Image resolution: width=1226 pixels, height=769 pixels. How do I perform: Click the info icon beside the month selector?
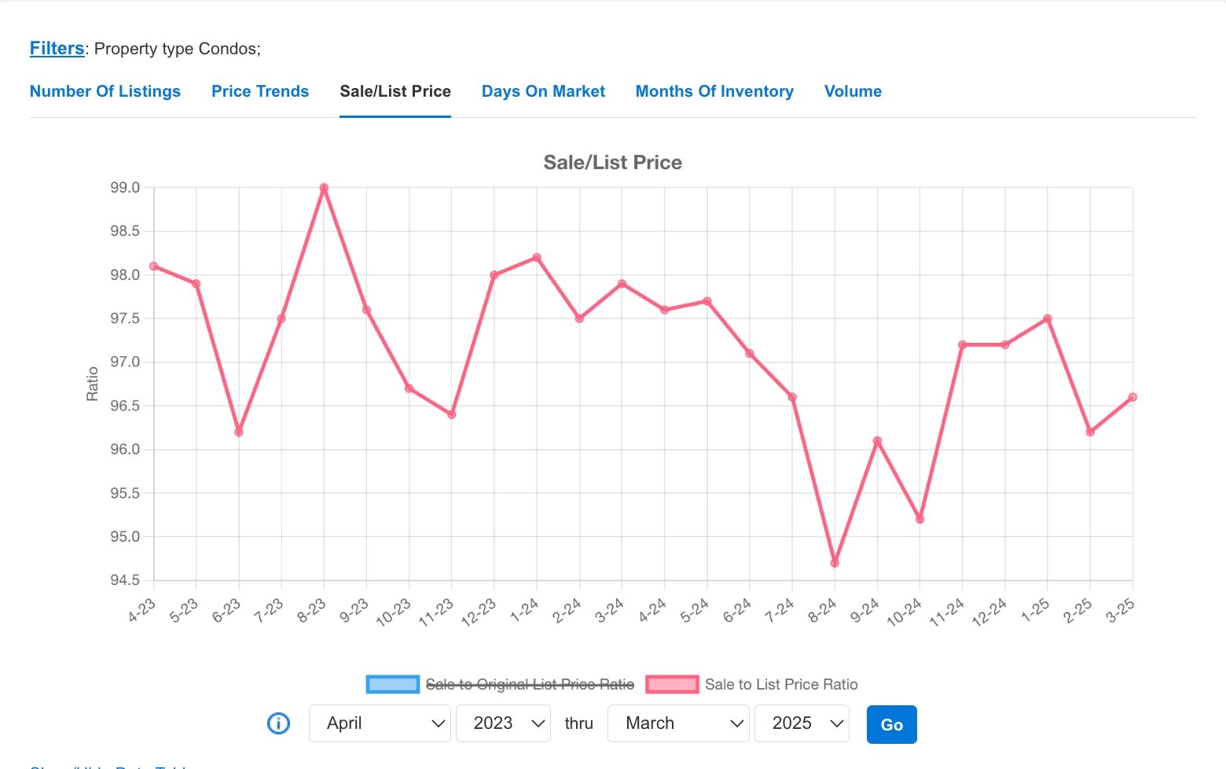(278, 723)
